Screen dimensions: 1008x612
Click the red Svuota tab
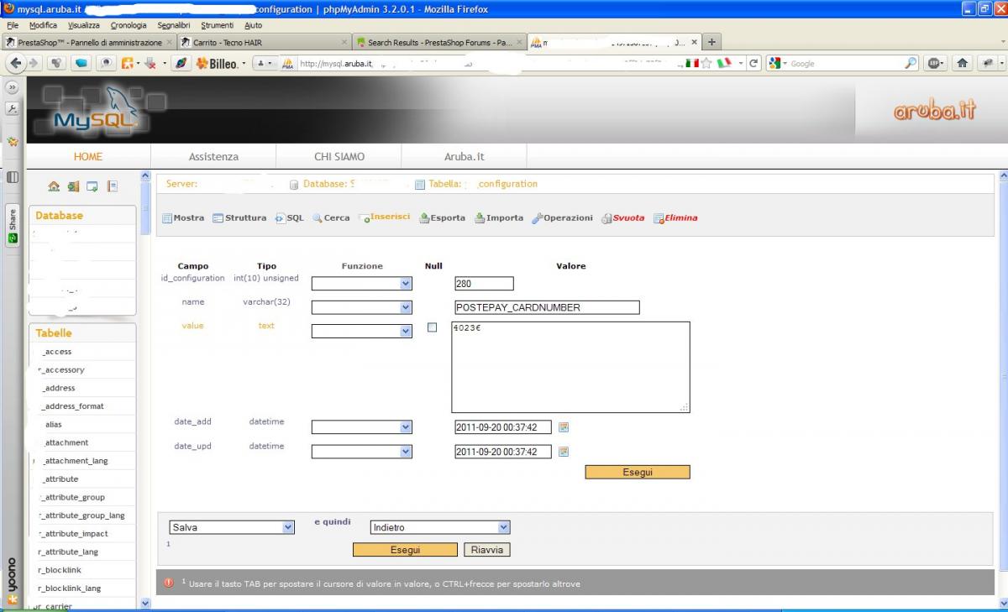pyautogui.click(x=622, y=218)
